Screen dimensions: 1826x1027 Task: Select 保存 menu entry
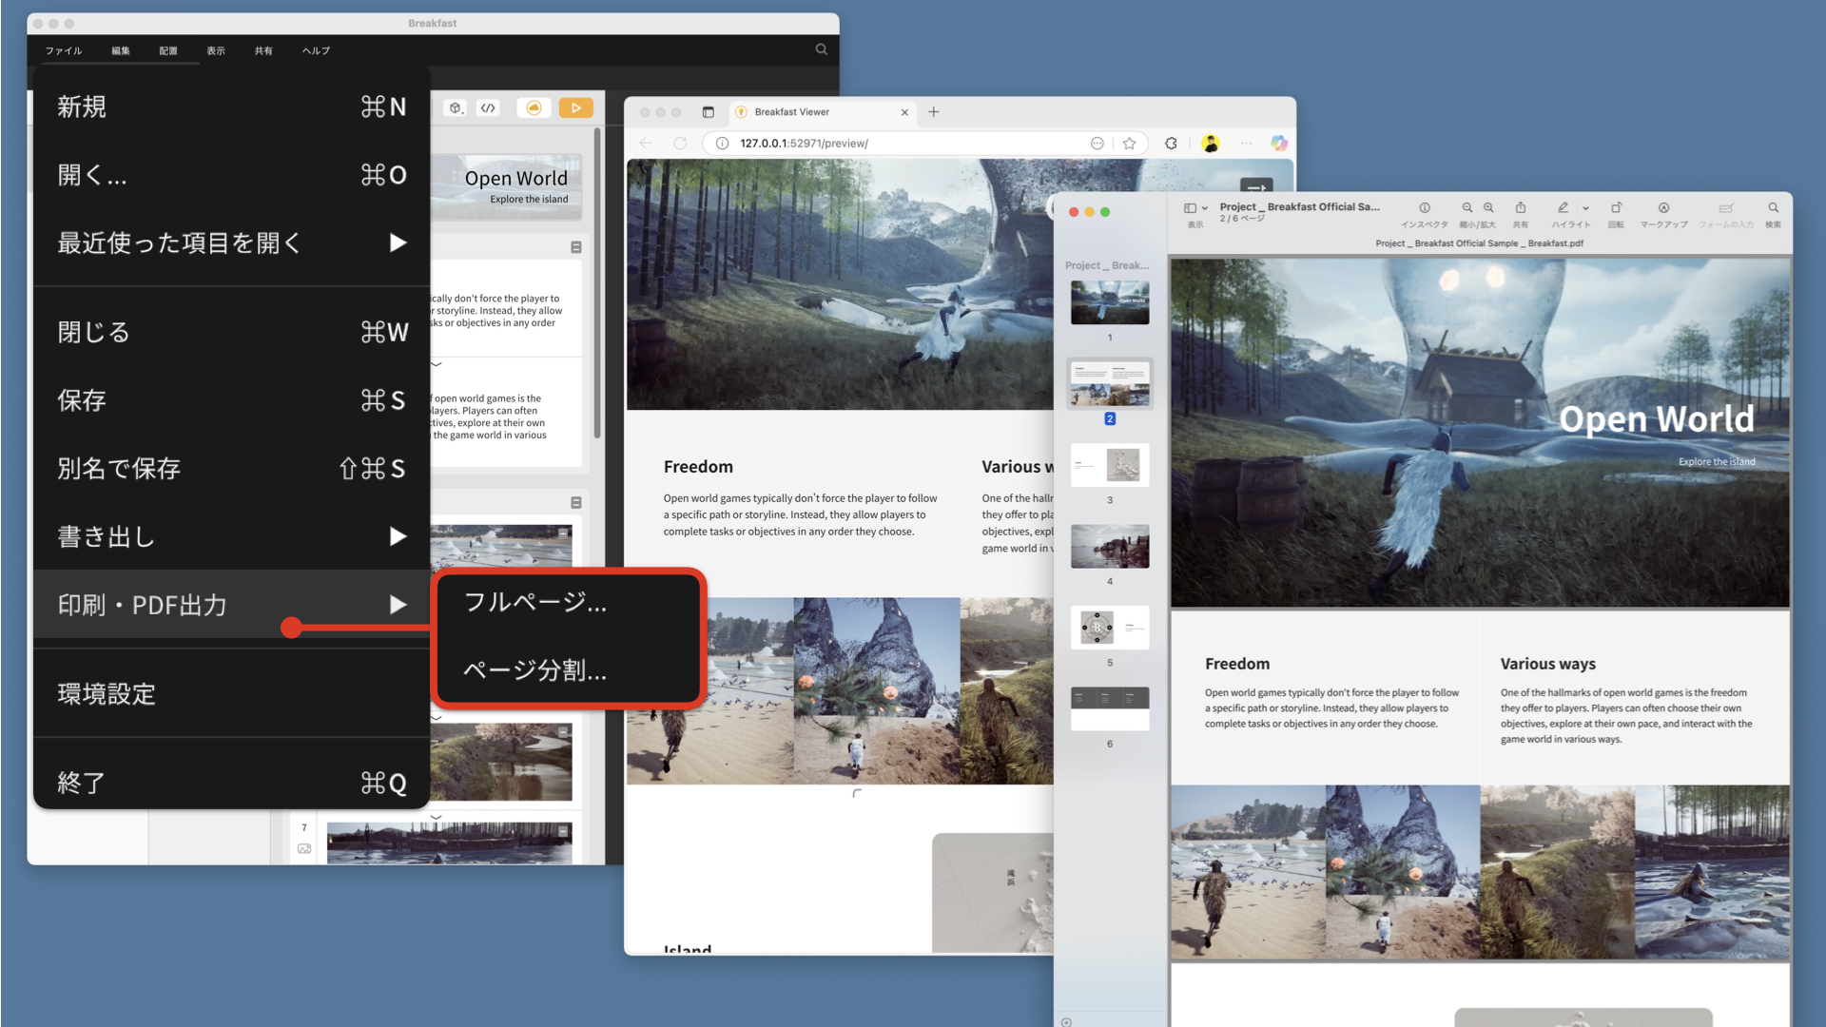231,400
